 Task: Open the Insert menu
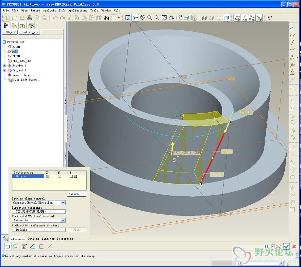click(35, 10)
